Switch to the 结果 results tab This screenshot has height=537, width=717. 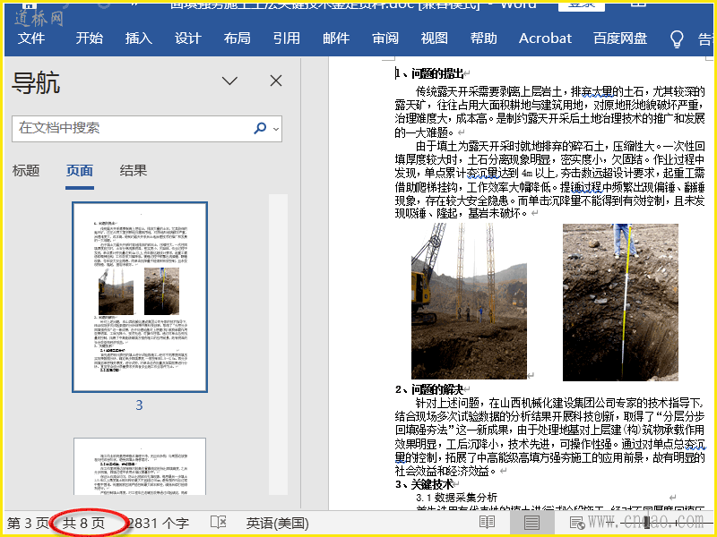134,170
